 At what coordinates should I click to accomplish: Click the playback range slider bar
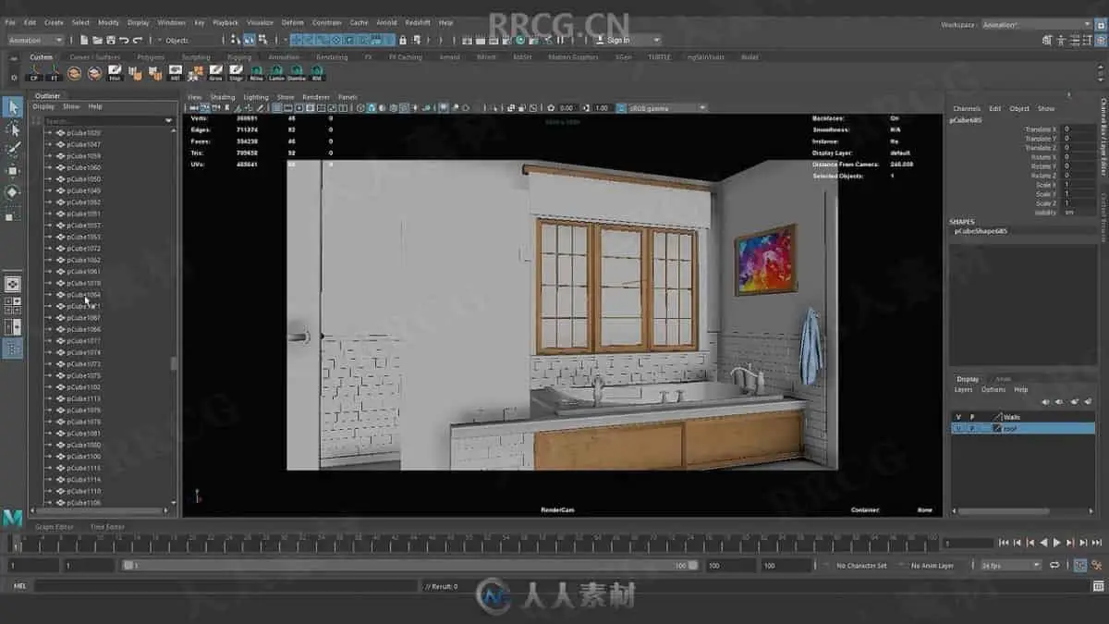click(410, 565)
